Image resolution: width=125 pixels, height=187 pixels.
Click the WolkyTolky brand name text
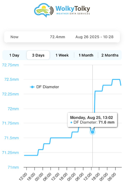point(73,9)
